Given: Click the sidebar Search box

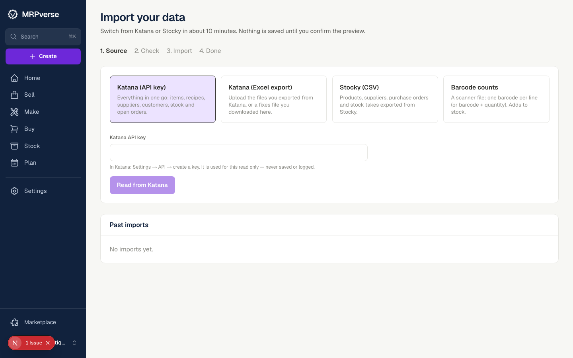Looking at the screenshot, I should 43,37.
